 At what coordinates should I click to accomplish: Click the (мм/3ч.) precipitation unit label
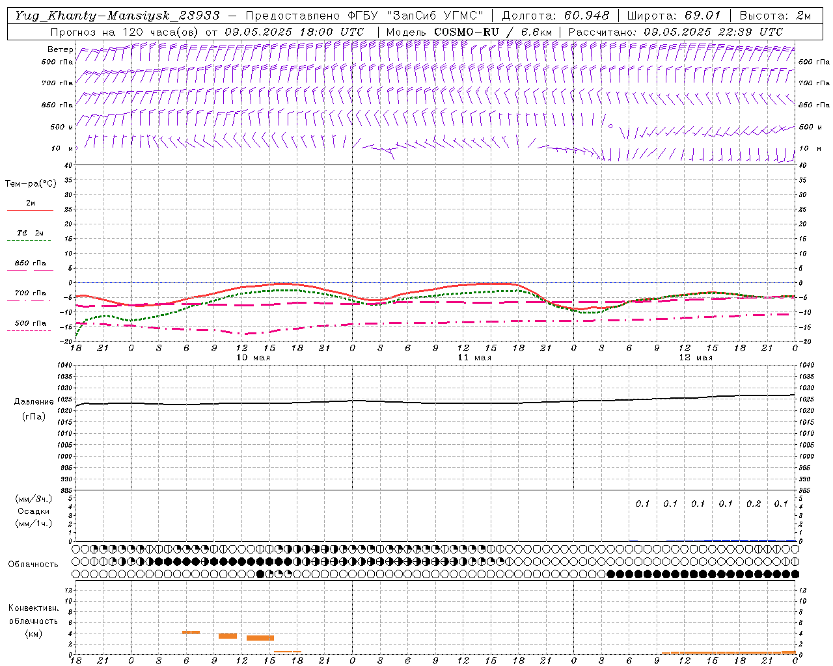tap(34, 499)
